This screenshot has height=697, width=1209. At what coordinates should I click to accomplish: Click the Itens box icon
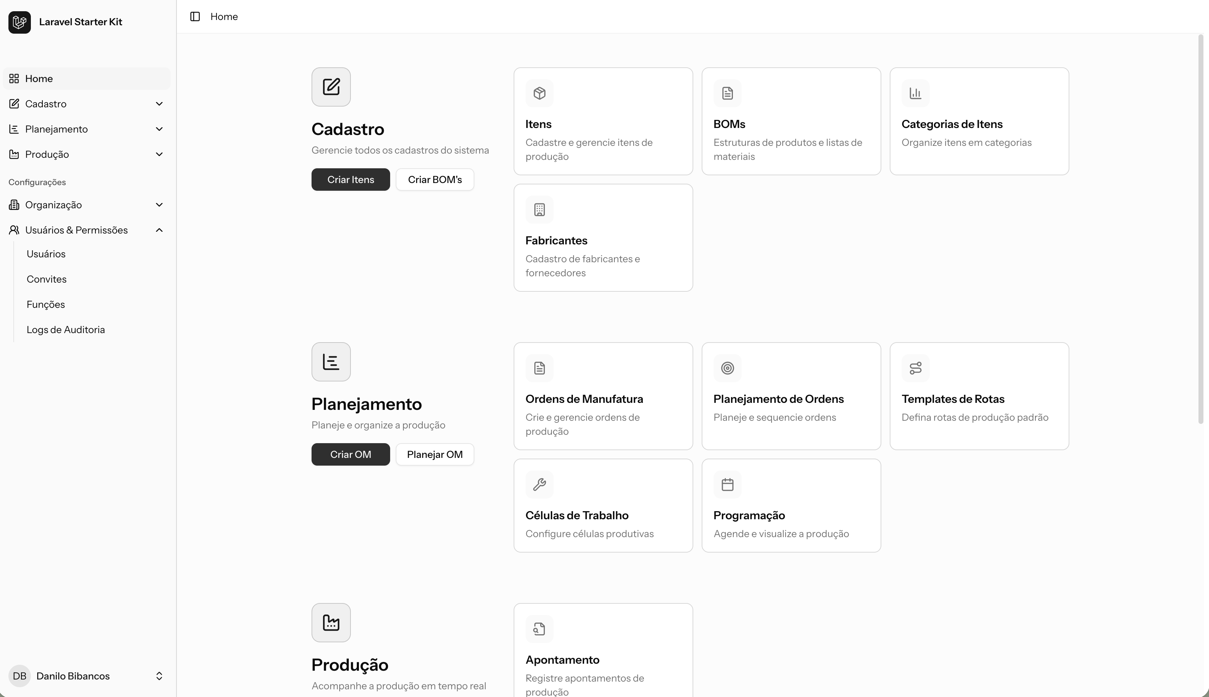coord(539,93)
